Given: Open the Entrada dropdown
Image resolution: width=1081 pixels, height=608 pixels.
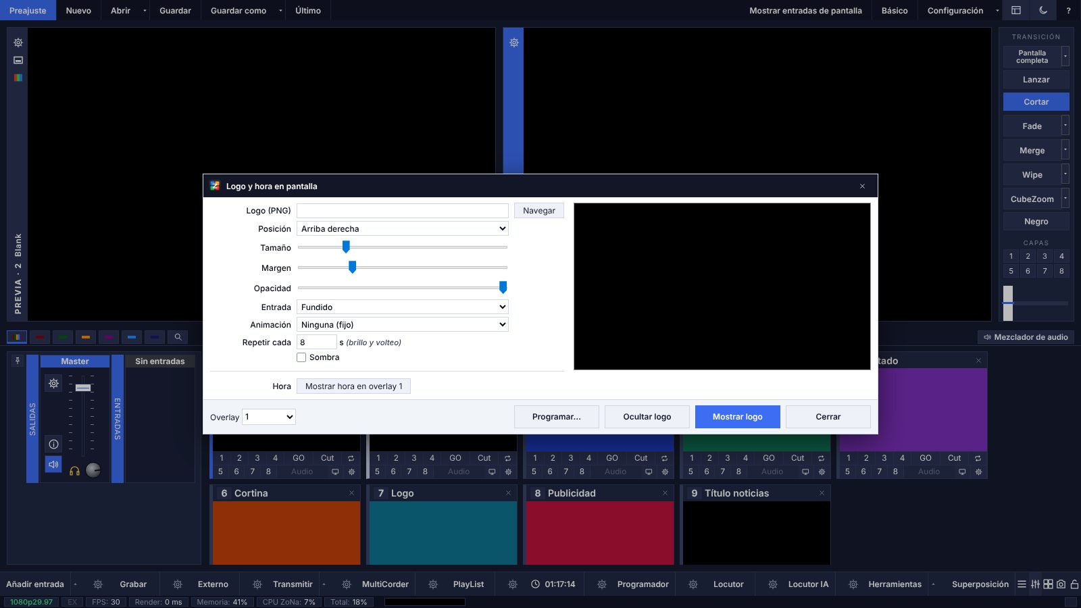Looking at the screenshot, I should pyautogui.click(x=403, y=307).
